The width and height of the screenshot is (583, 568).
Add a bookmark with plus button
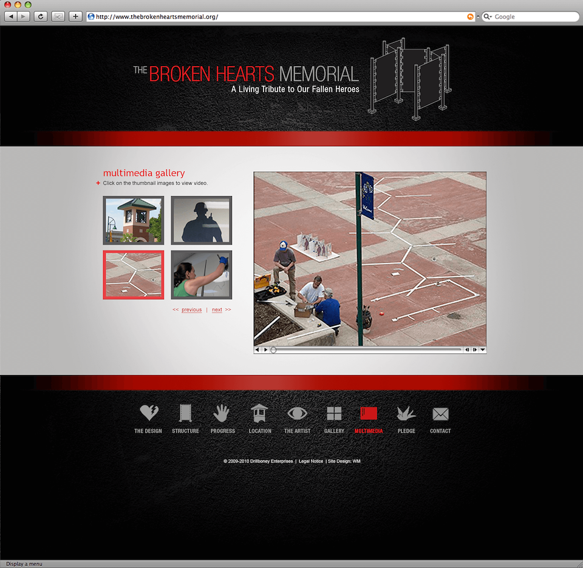75,16
